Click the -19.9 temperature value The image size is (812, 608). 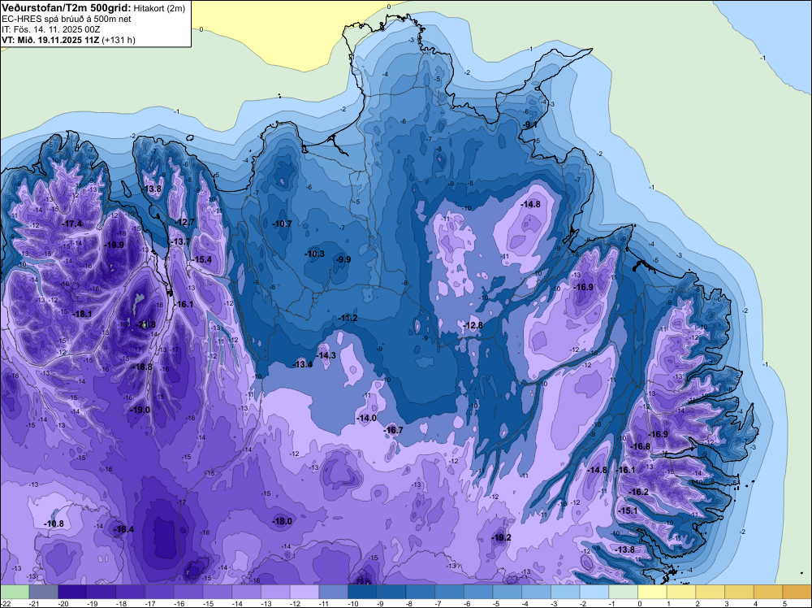pos(114,245)
